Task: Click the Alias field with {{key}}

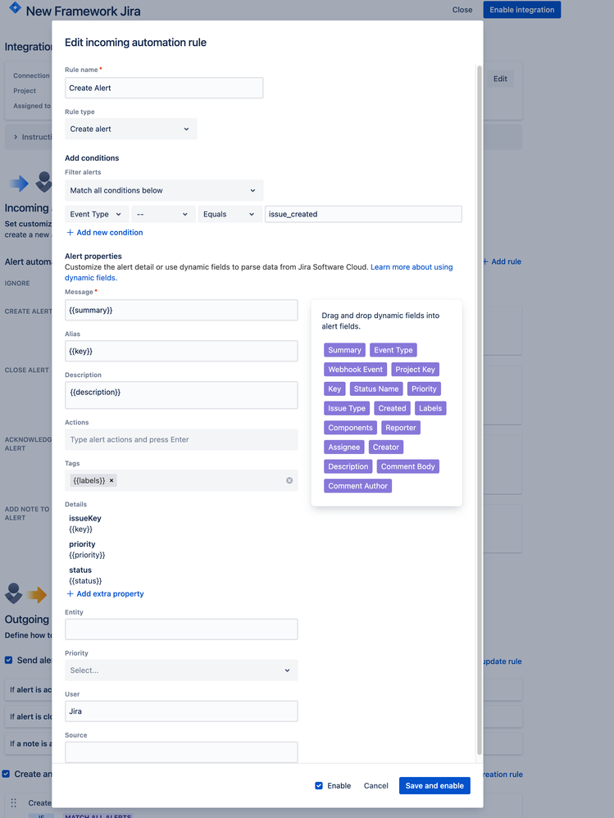Action: [181, 351]
